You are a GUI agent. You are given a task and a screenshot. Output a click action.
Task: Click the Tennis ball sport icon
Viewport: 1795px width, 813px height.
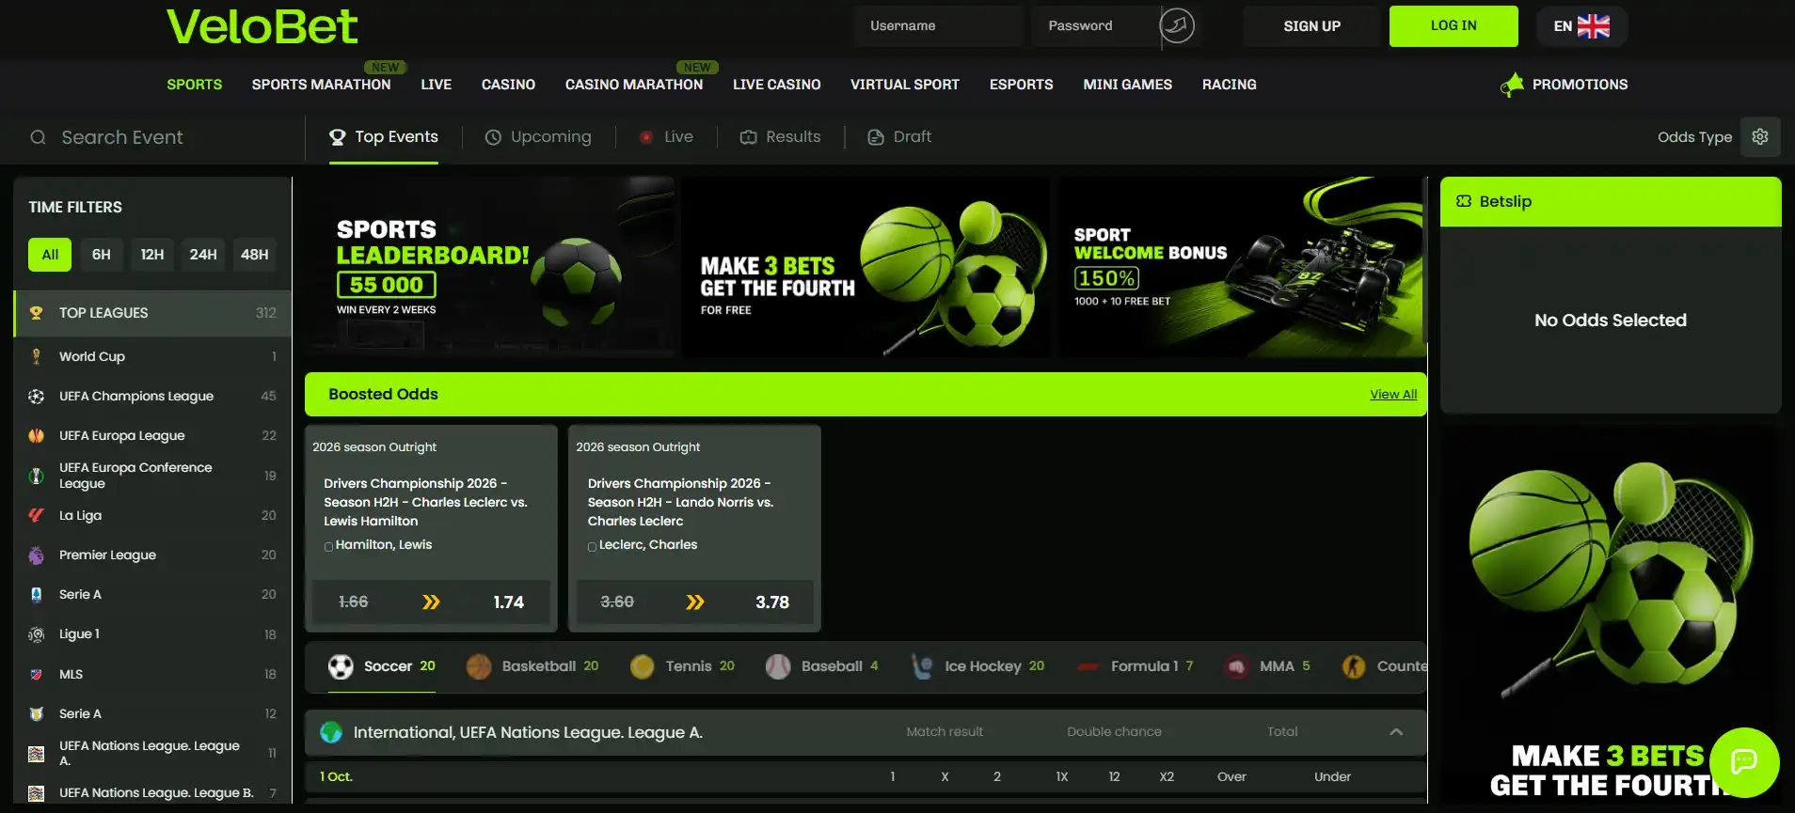pos(643,666)
